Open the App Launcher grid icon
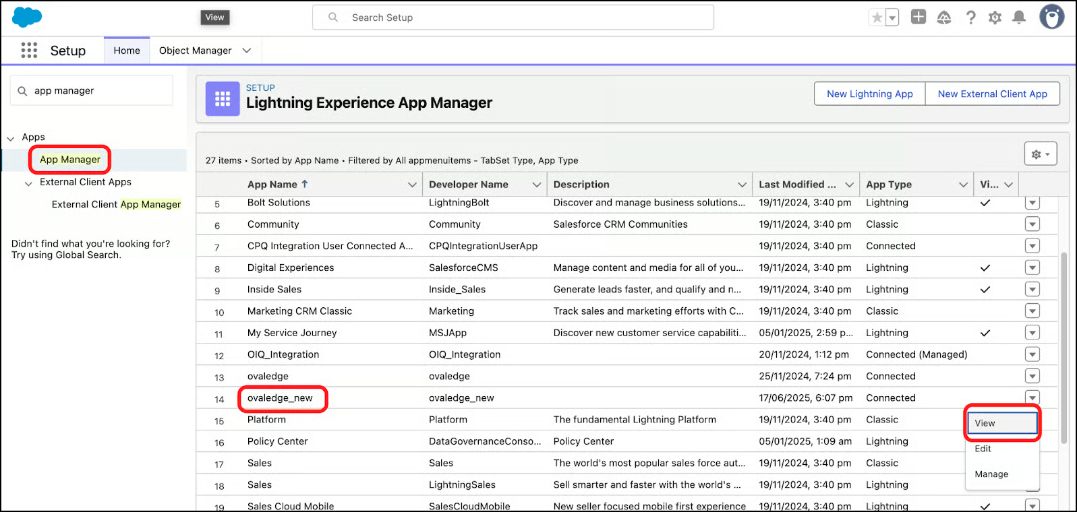Viewport: 1077px width, 512px height. pos(29,51)
